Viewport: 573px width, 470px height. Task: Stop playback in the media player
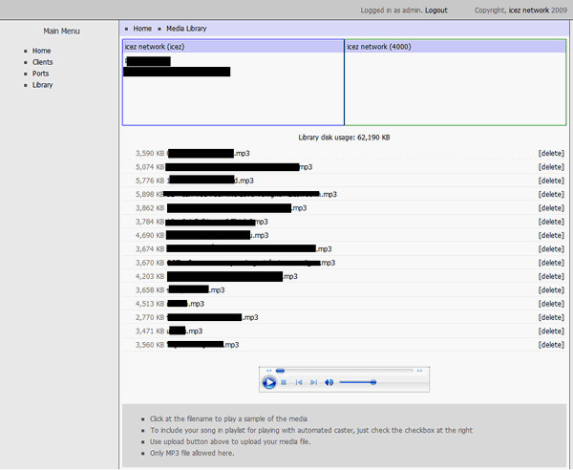coord(284,383)
